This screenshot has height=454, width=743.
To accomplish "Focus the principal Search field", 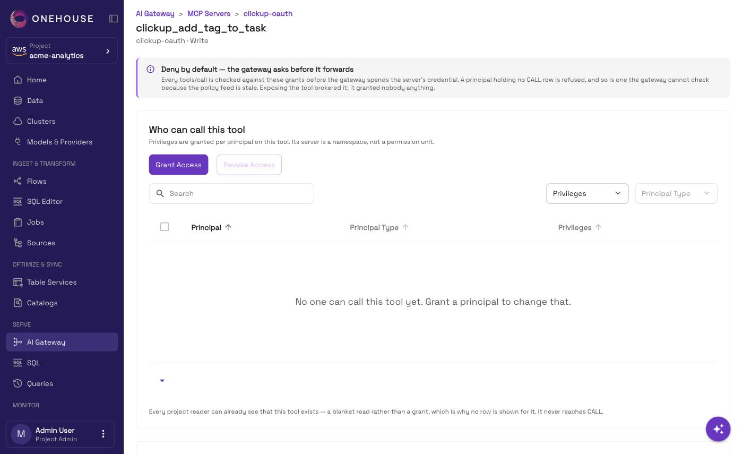I will (231, 193).
